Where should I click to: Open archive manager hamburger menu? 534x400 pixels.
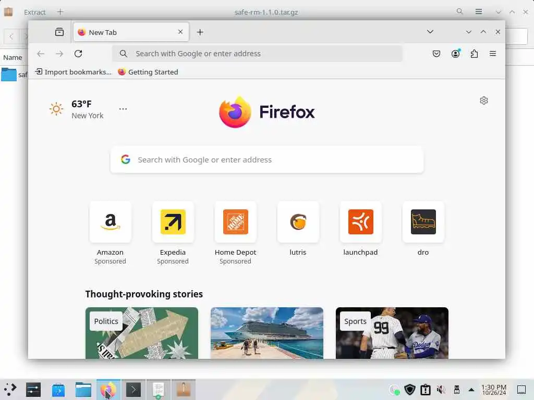(x=479, y=11)
